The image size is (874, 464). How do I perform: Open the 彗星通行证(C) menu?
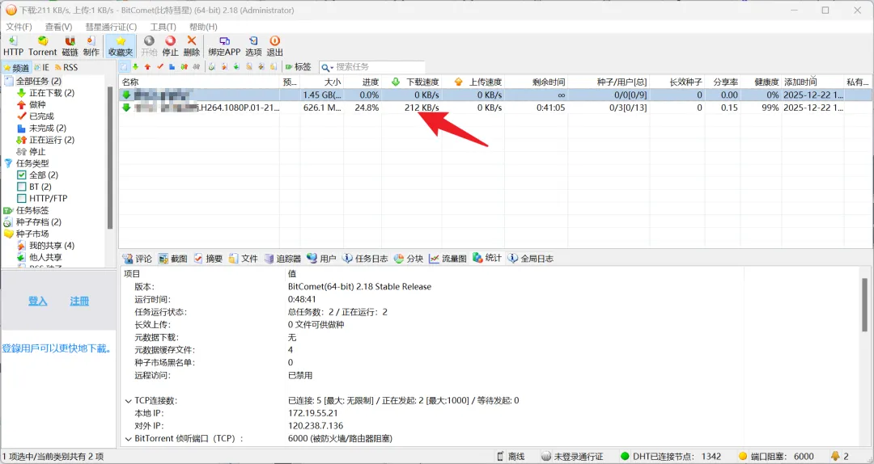tap(111, 27)
